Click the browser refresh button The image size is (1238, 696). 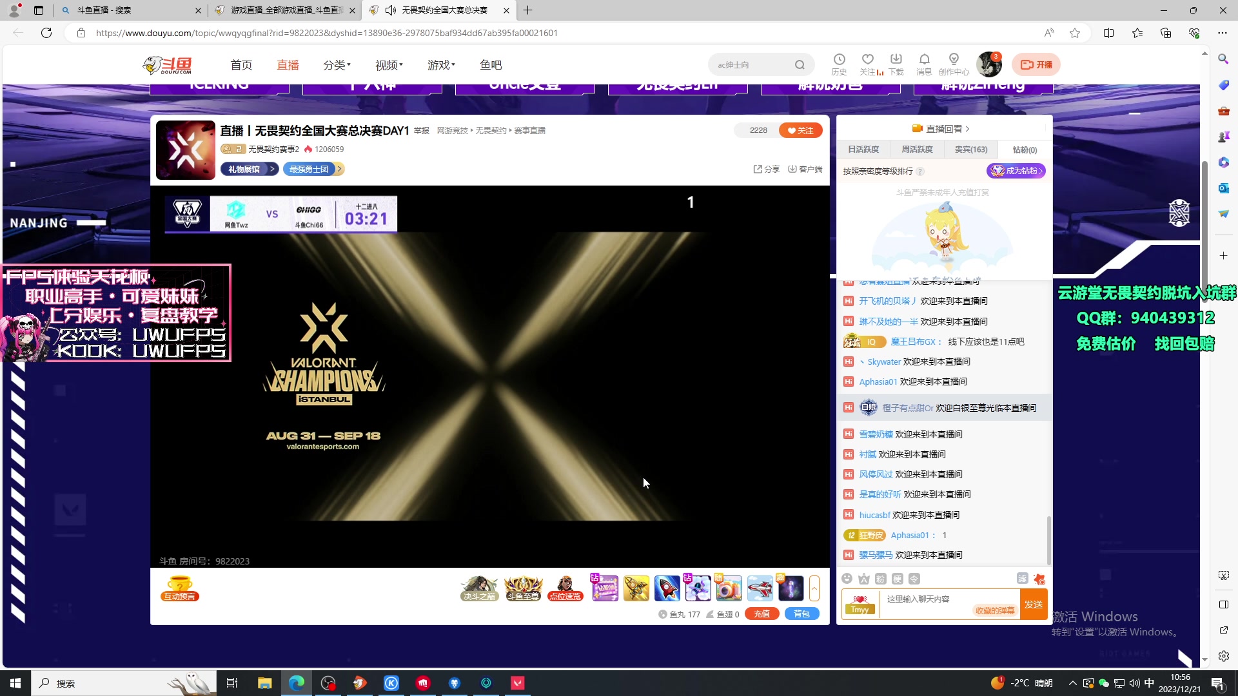click(46, 33)
